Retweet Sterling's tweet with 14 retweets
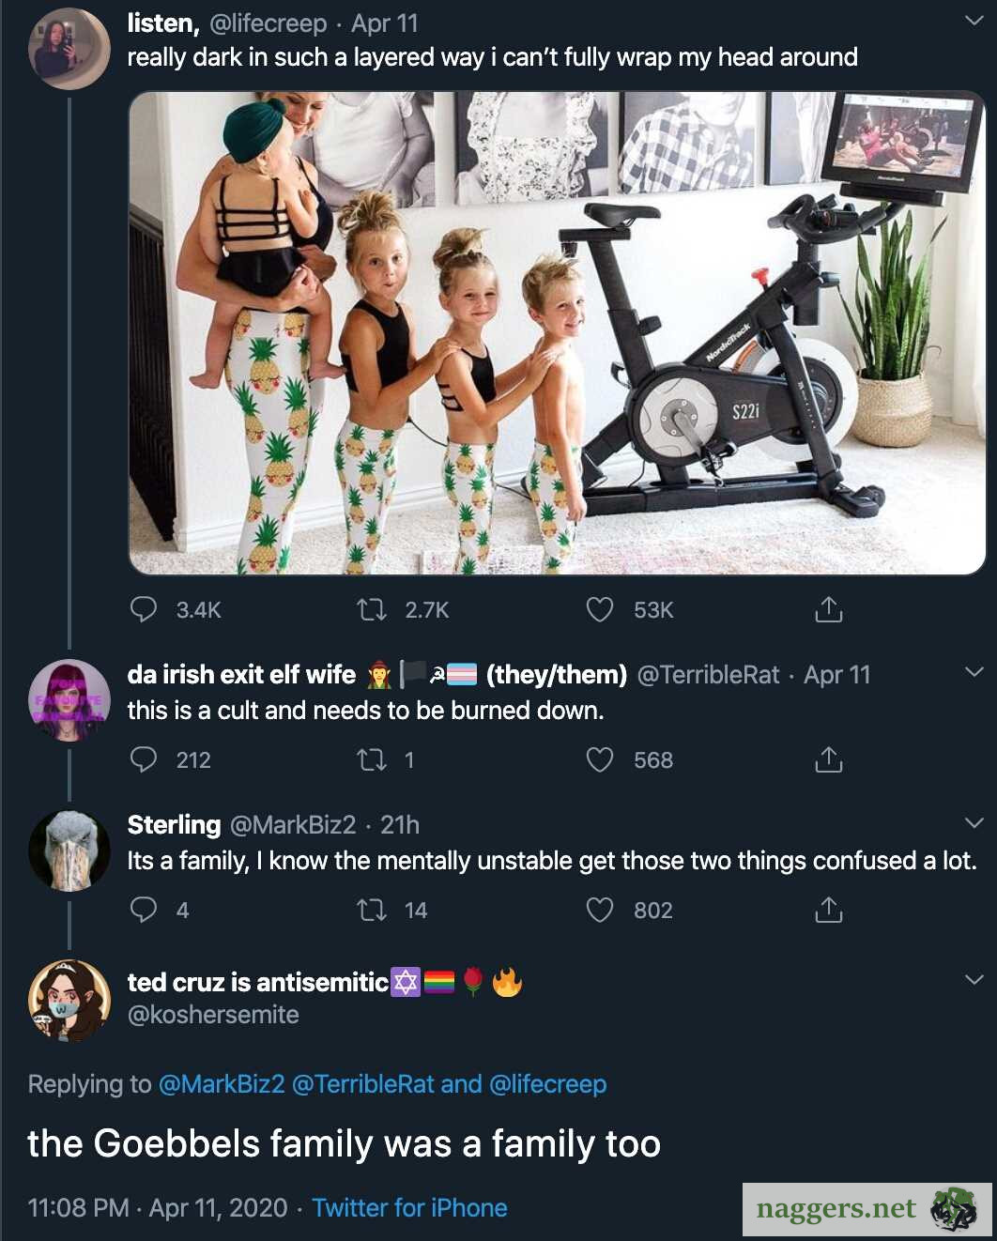The width and height of the screenshot is (997, 1241). (373, 910)
